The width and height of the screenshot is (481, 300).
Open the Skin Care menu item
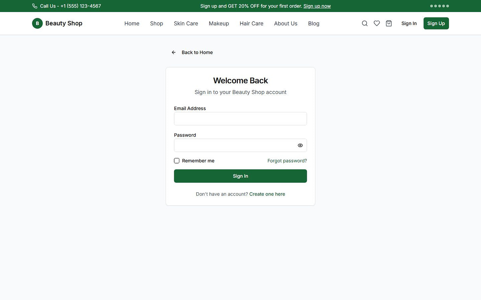[186, 23]
